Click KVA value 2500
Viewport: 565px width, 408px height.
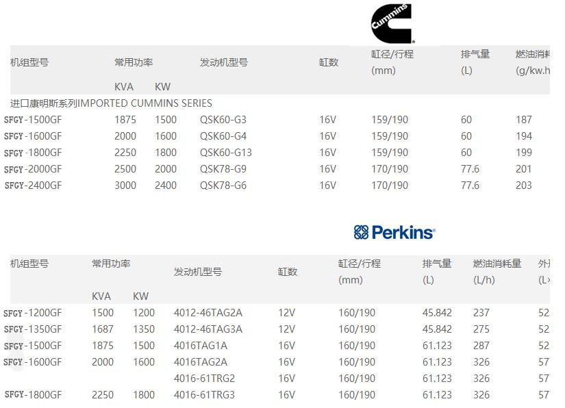pyautogui.click(x=125, y=169)
